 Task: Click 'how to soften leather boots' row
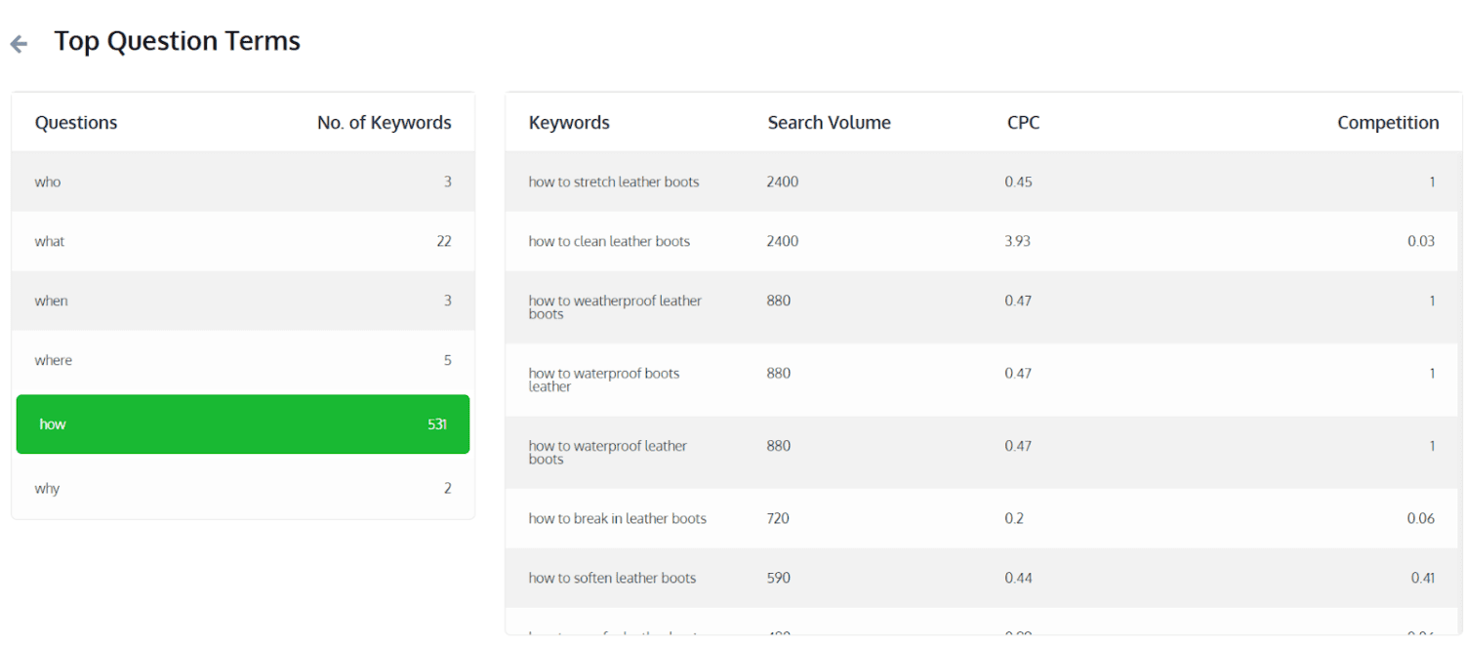(612, 578)
